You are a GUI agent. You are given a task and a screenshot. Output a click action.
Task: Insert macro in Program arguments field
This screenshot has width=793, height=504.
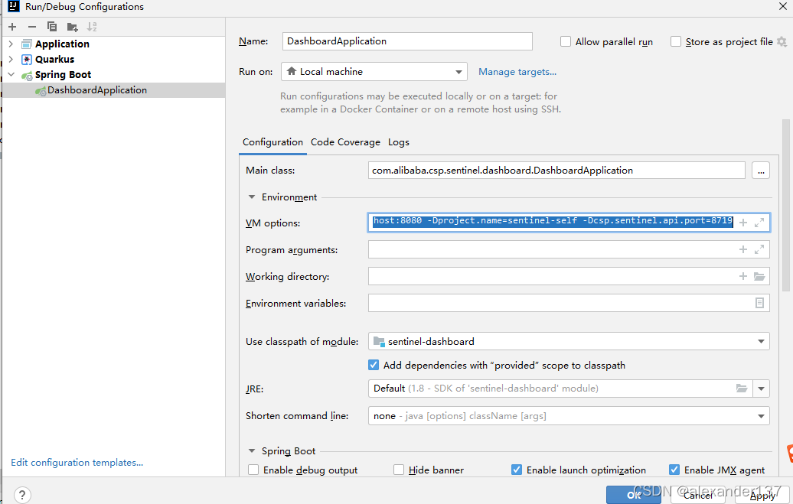[x=743, y=249]
